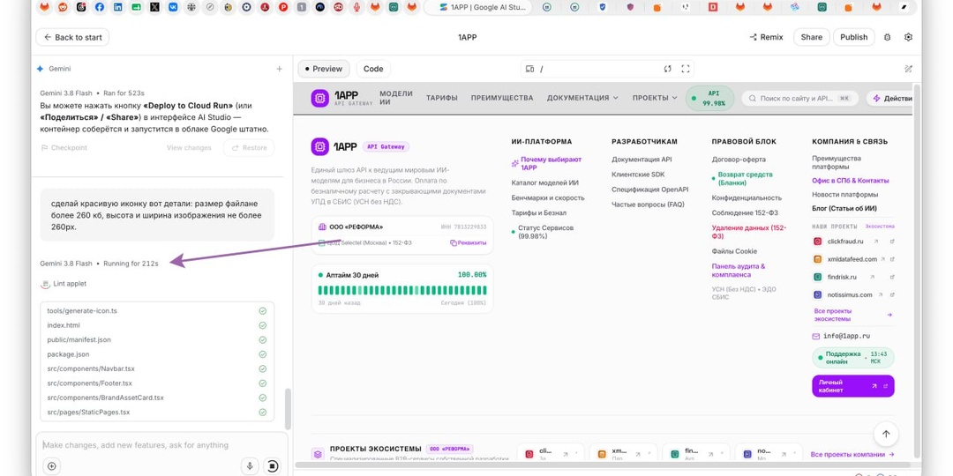Click the chat prompt input field
Image resolution: width=953 pixels, height=476 pixels.
point(161,445)
